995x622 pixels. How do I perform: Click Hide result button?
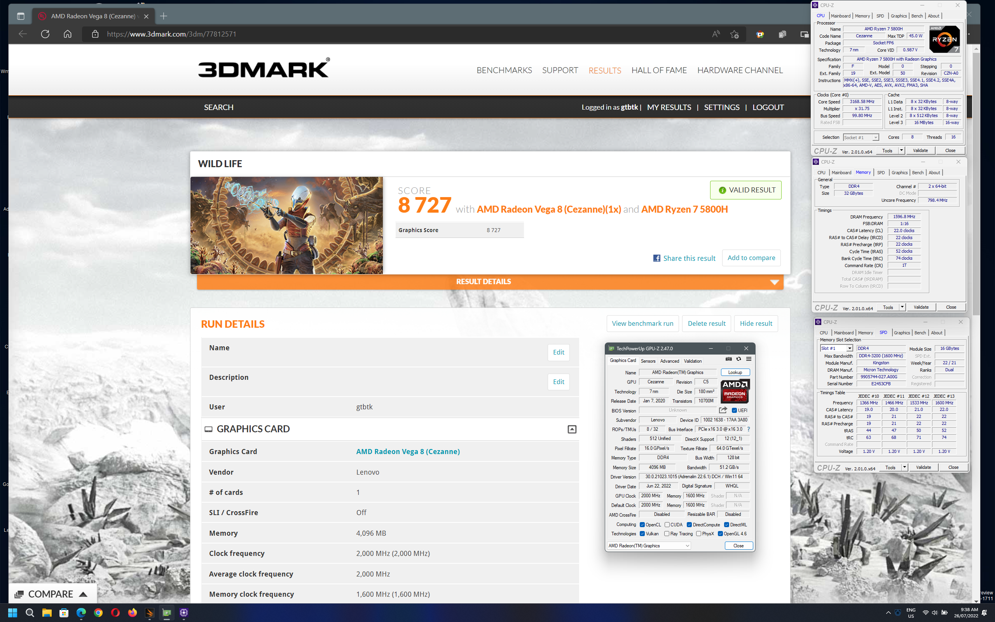pyautogui.click(x=756, y=323)
